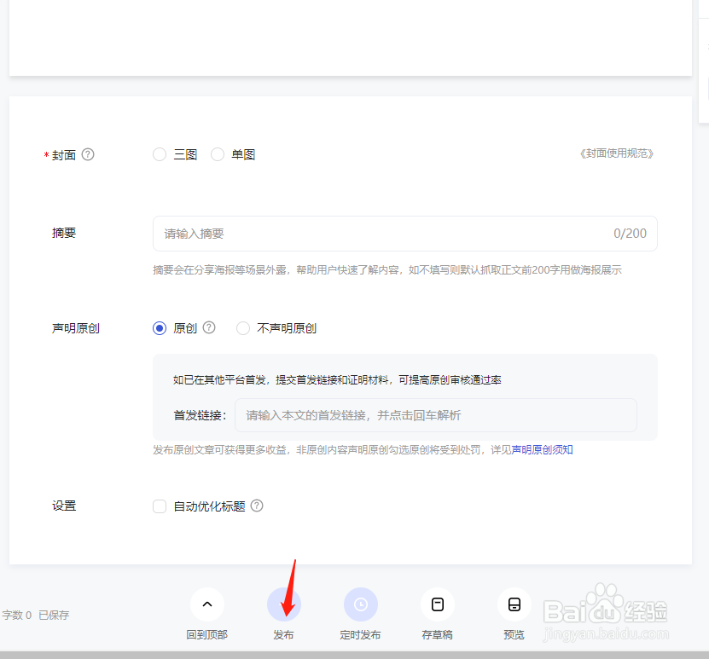This screenshot has height=659, width=709.
Task: Click the question mark beside 原创
Action: pyautogui.click(x=209, y=327)
